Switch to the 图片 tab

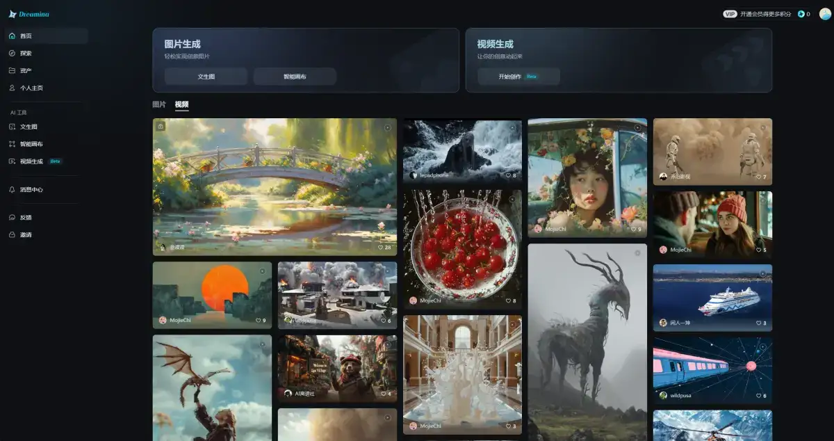[159, 104]
